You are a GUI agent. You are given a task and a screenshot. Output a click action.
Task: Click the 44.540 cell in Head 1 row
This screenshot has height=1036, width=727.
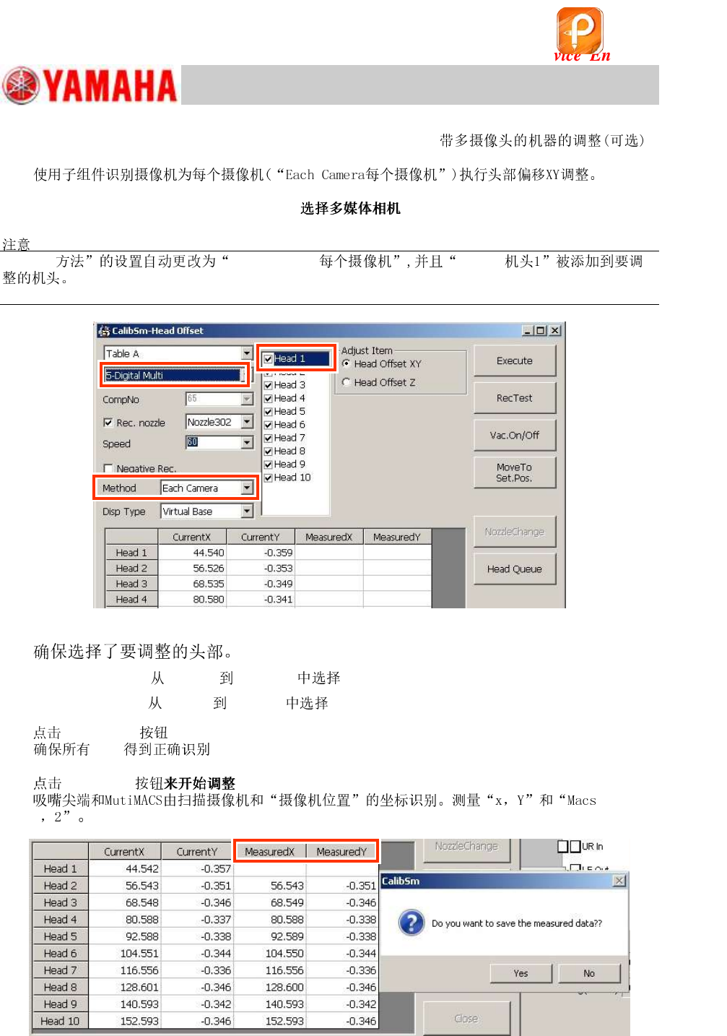click(192, 553)
